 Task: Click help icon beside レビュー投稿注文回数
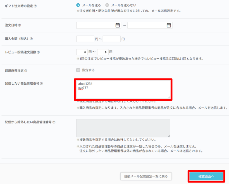(x=38, y=52)
